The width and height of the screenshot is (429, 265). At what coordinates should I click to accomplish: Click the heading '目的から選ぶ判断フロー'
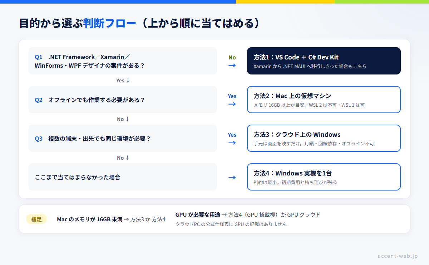coord(78,23)
